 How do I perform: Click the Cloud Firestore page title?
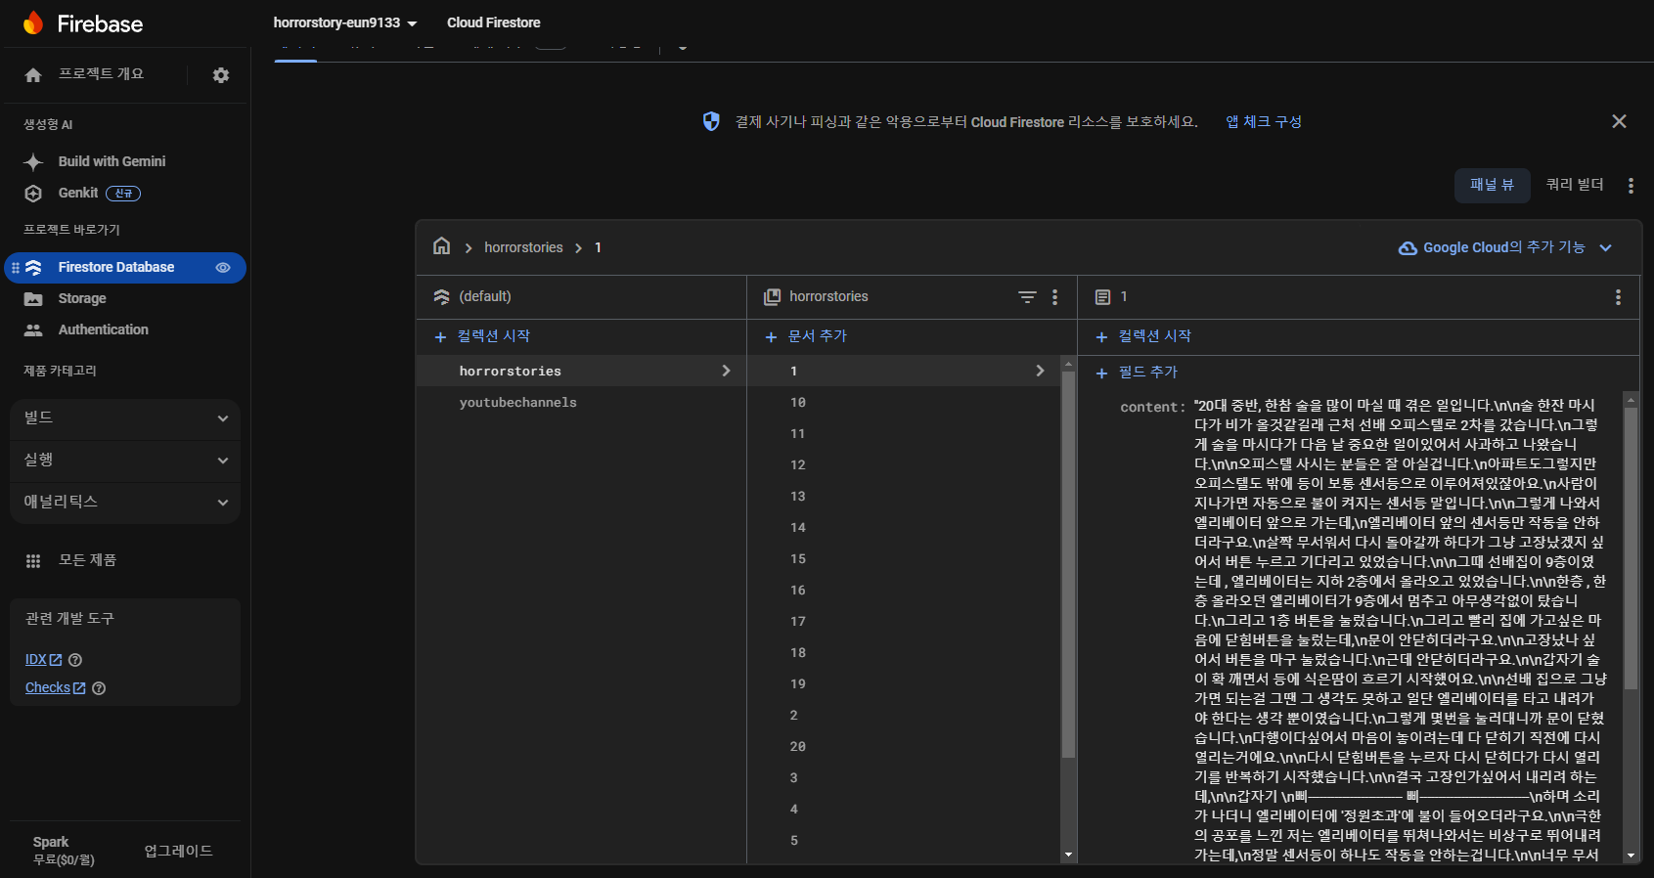pyautogui.click(x=493, y=22)
